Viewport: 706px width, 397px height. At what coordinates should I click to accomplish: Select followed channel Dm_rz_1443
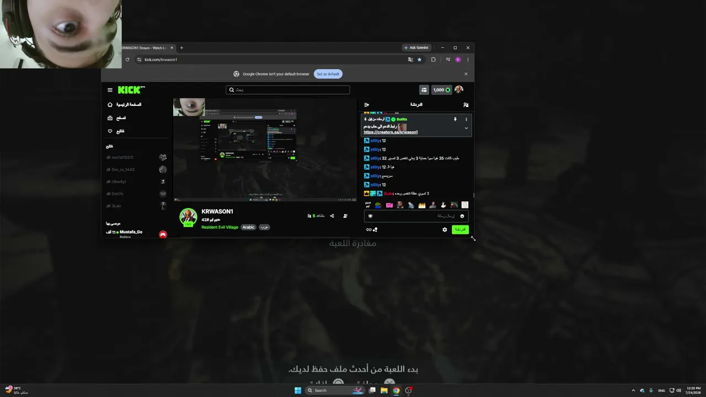pos(137,170)
